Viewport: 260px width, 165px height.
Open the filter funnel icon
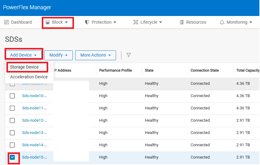pos(129,55)
